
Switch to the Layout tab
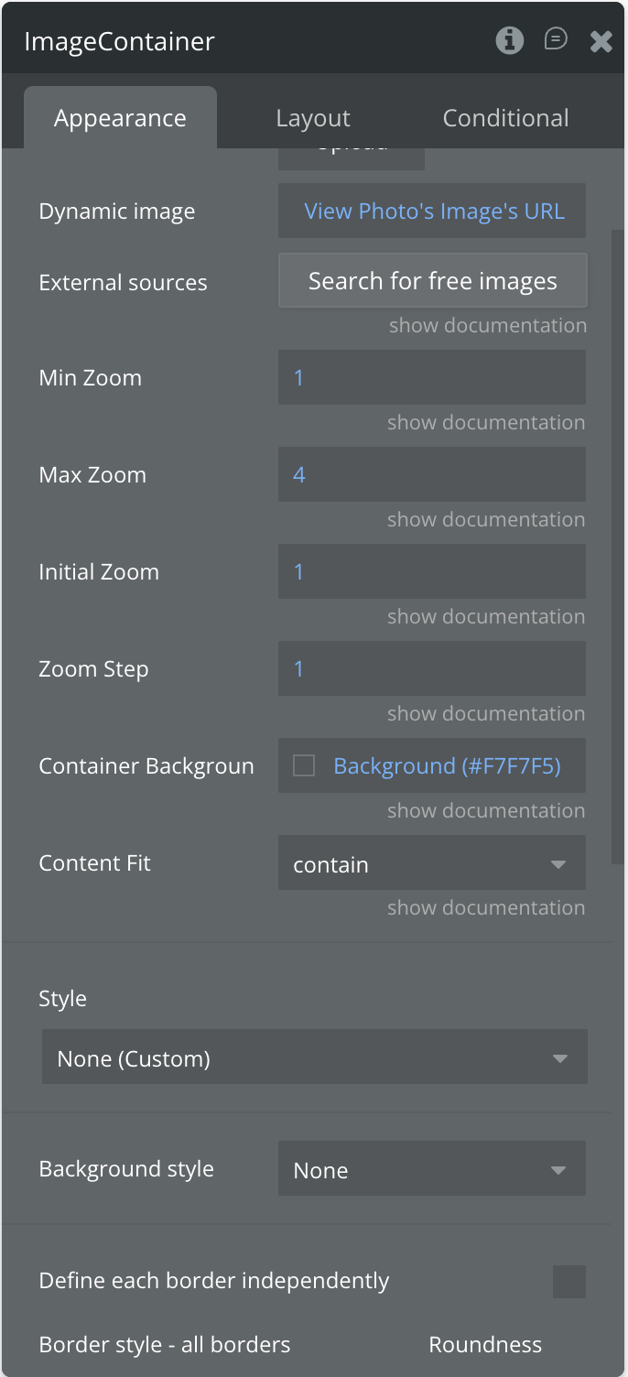coord(312,118)
